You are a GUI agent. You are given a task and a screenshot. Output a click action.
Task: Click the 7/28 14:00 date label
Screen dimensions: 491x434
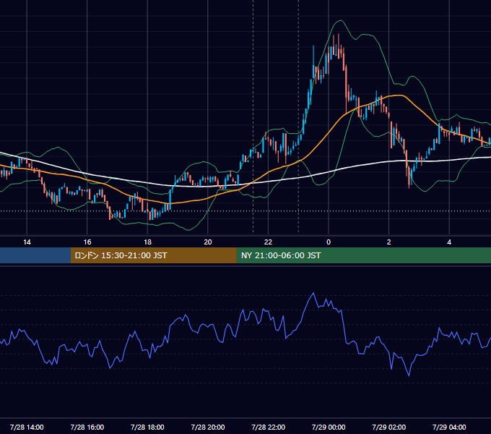27,427
